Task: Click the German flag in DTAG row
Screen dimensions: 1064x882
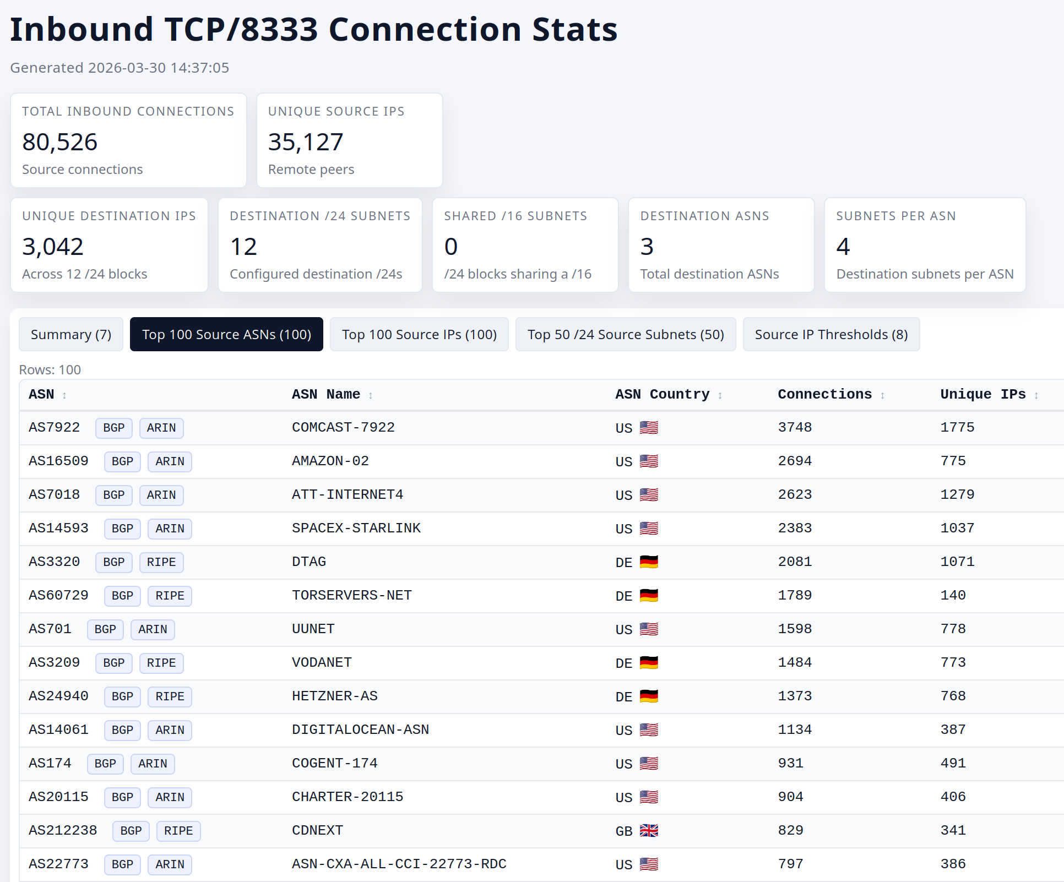Action: click(x=649, y=562)
